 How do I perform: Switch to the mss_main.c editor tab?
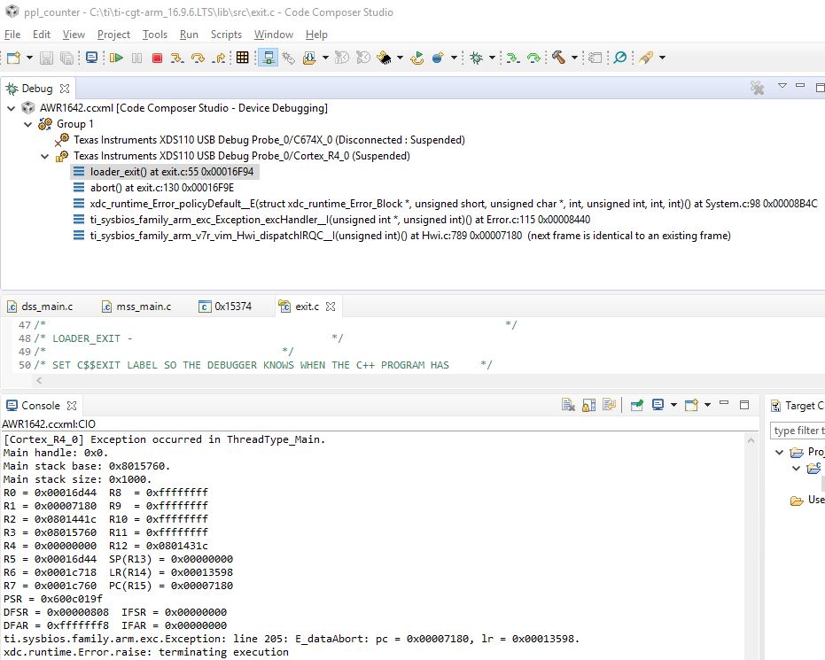click(x=136, y=307)
